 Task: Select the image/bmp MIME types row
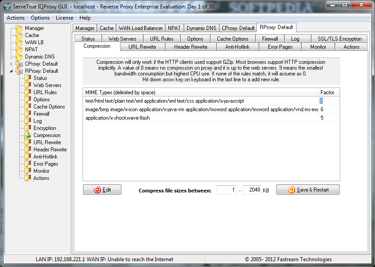coord(201,109)
